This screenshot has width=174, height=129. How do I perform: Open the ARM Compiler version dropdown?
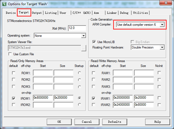(162, 25)
